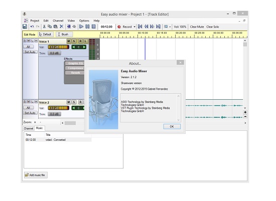Screen dimensions: 276x201
Task: Click the Redo arrow icon
Action: 38,27
